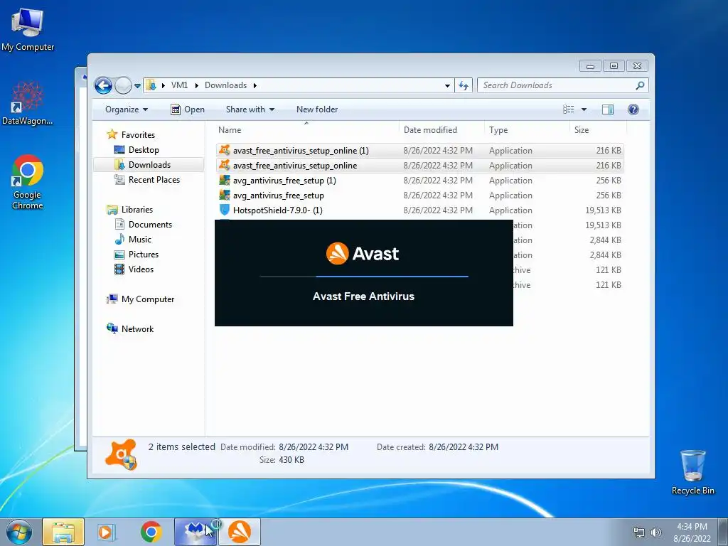Click the search magnifier icon
Viewport: 728px width, 546px height.
click(x=641, y=85)
